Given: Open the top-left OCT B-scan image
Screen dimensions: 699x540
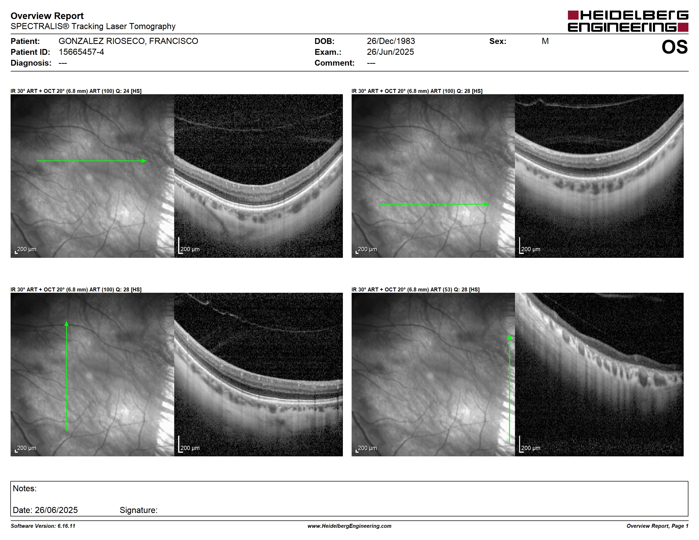Looking at the screenshot, I should click(258, 176).
